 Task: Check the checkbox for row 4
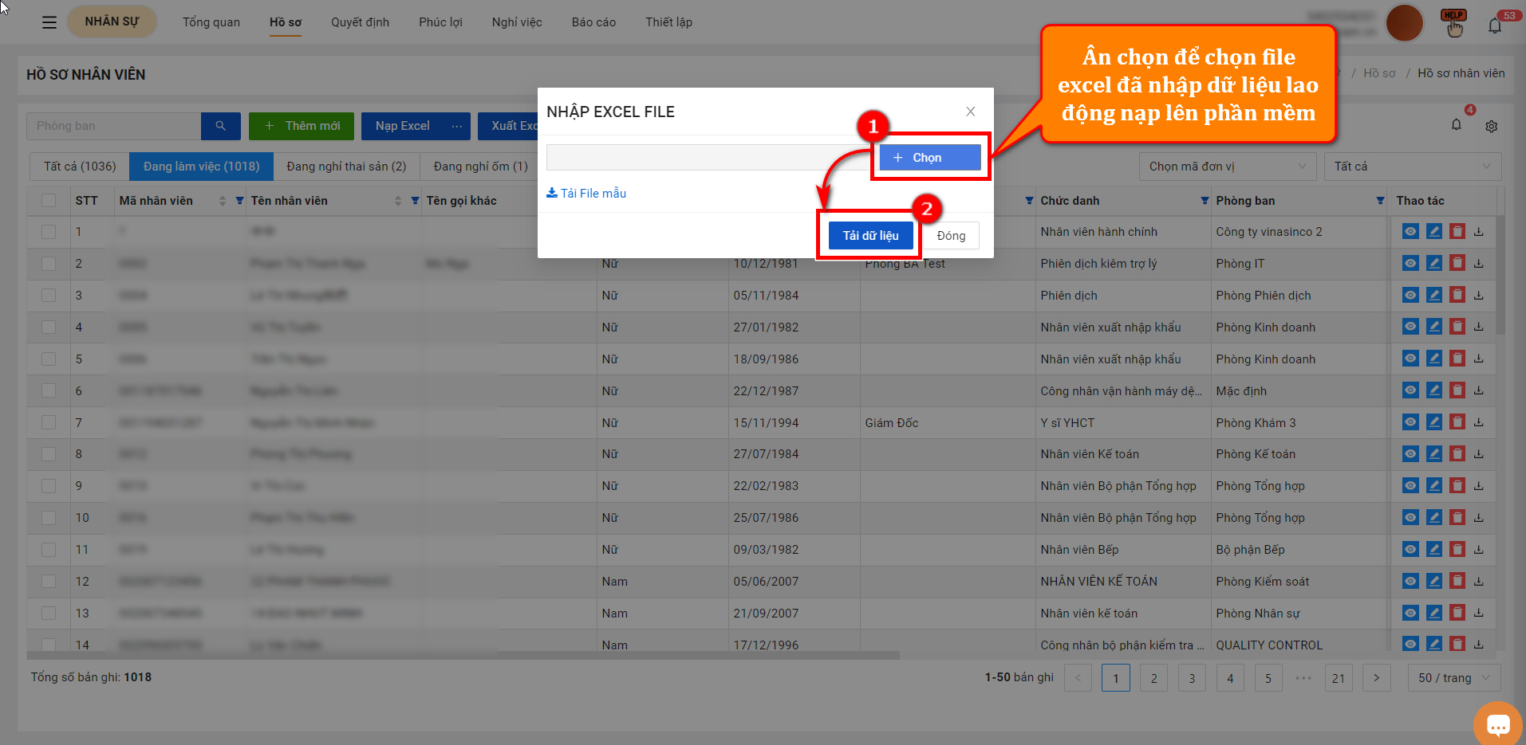tap(49, 327)
